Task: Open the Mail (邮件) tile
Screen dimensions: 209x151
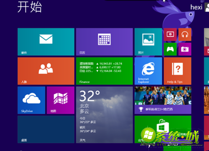Action: (46, 42)
